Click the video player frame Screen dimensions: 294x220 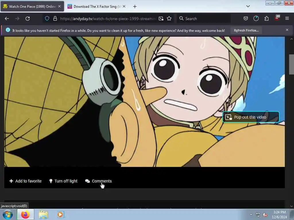(x=144, y=102)
